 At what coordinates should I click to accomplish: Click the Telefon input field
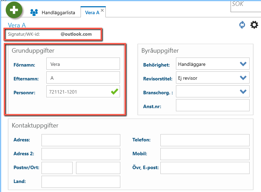(205, 140)
